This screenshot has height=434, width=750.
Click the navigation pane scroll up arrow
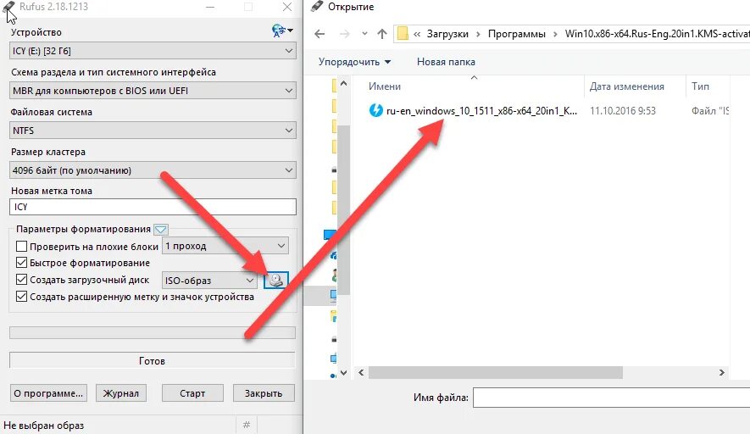tap(343, 83)
